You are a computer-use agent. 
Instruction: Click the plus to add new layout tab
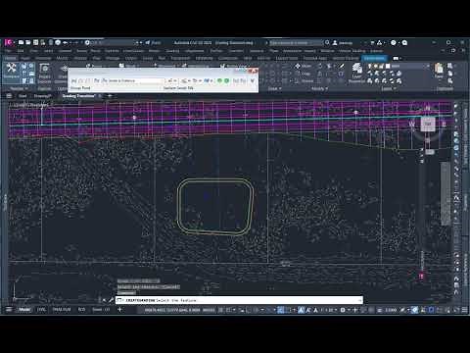tap(119, 309)
